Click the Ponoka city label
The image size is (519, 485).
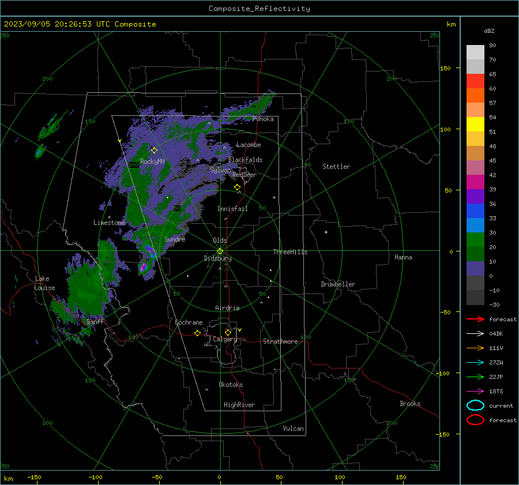click(263, 119)
